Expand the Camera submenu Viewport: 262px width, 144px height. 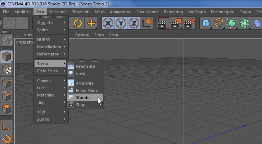(51, 81)
